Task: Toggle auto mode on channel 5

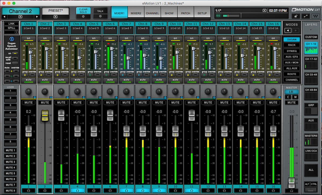Action: [94, 80]
